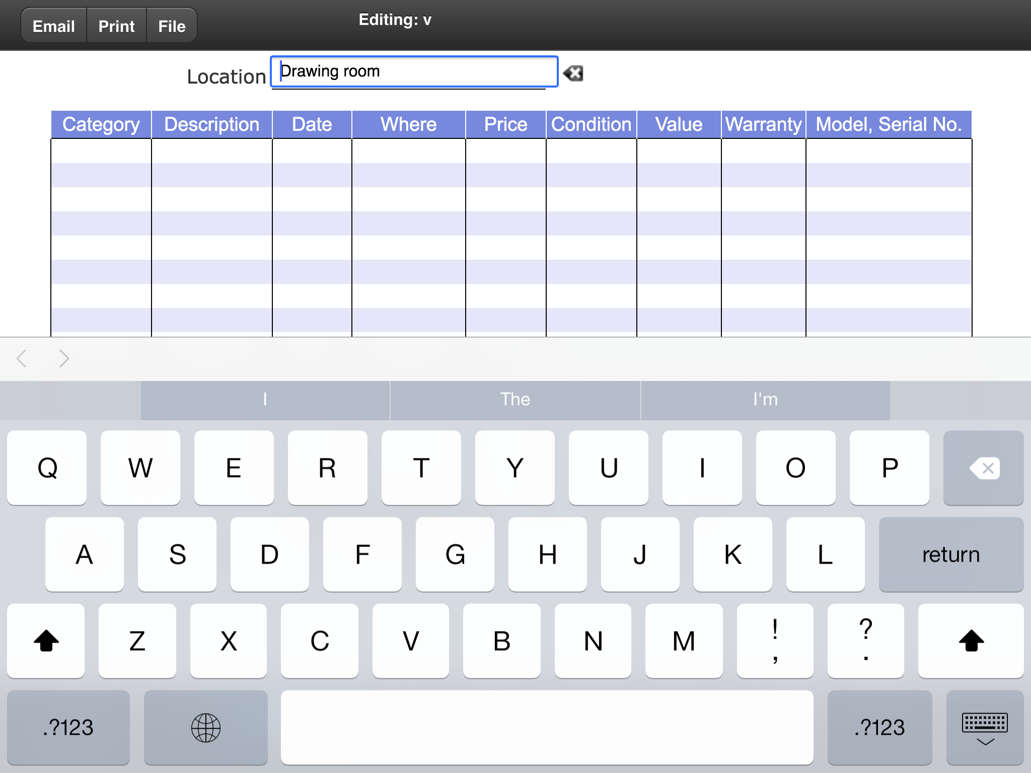Image resolution: width=1031 pixels, height=773 pixels.
Task: Tap the X key on the keyboard
Action: [229, 641]
